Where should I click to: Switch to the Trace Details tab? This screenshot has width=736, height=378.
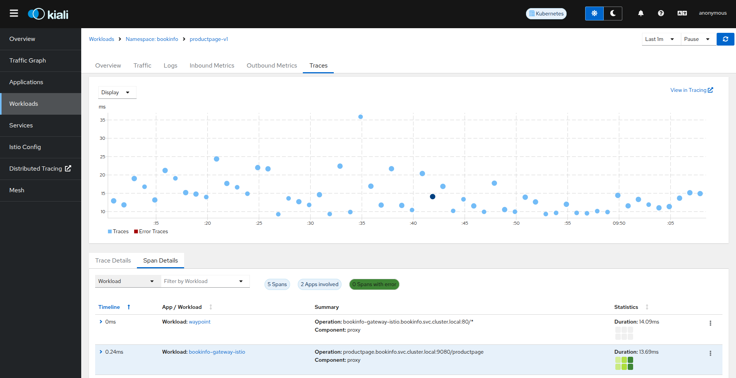(x=113, y=261)
